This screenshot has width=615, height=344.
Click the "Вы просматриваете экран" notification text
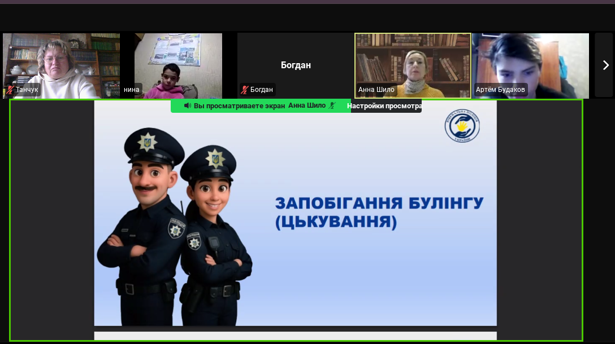pyautogui.click(x=239, y=106)
